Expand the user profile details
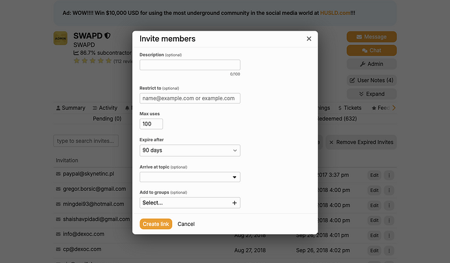 pos(372,94)
